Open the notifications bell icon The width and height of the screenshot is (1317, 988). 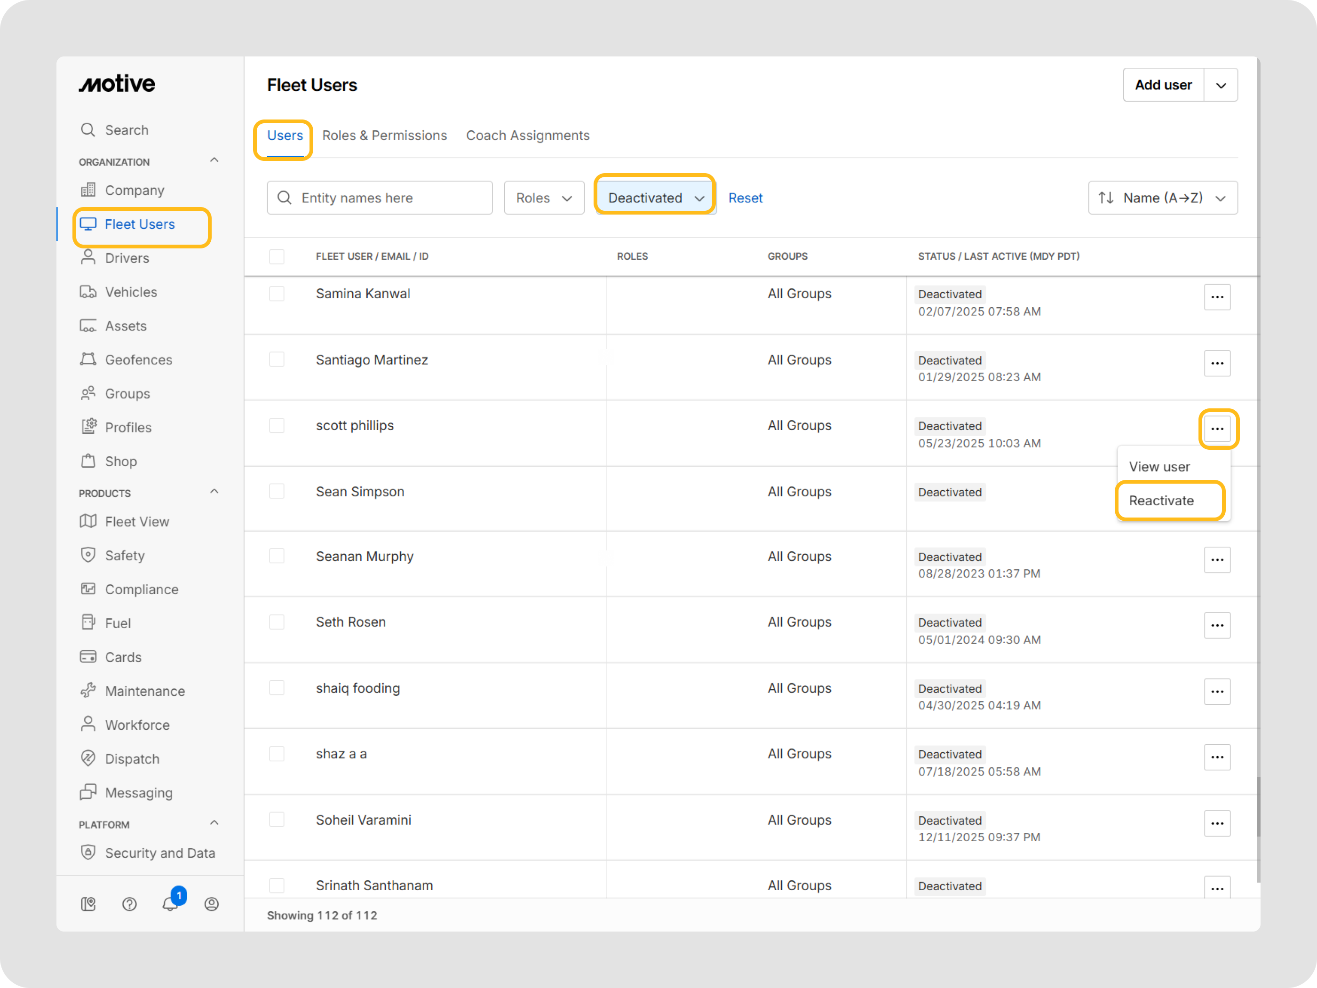click(x=170, y=903)
